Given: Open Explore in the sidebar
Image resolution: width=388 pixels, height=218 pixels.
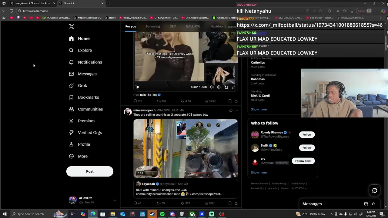Looking at the screenshot, I should click(80, 50).
